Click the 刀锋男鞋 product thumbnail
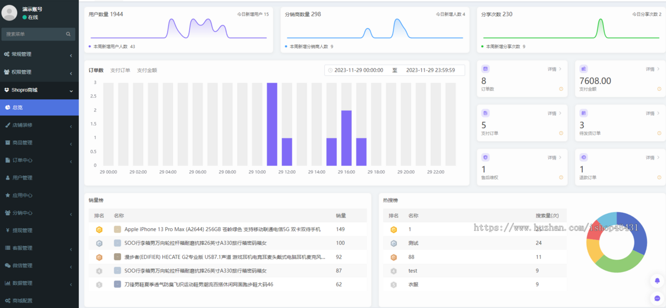The image size is (666, 308). coord(118,284)
